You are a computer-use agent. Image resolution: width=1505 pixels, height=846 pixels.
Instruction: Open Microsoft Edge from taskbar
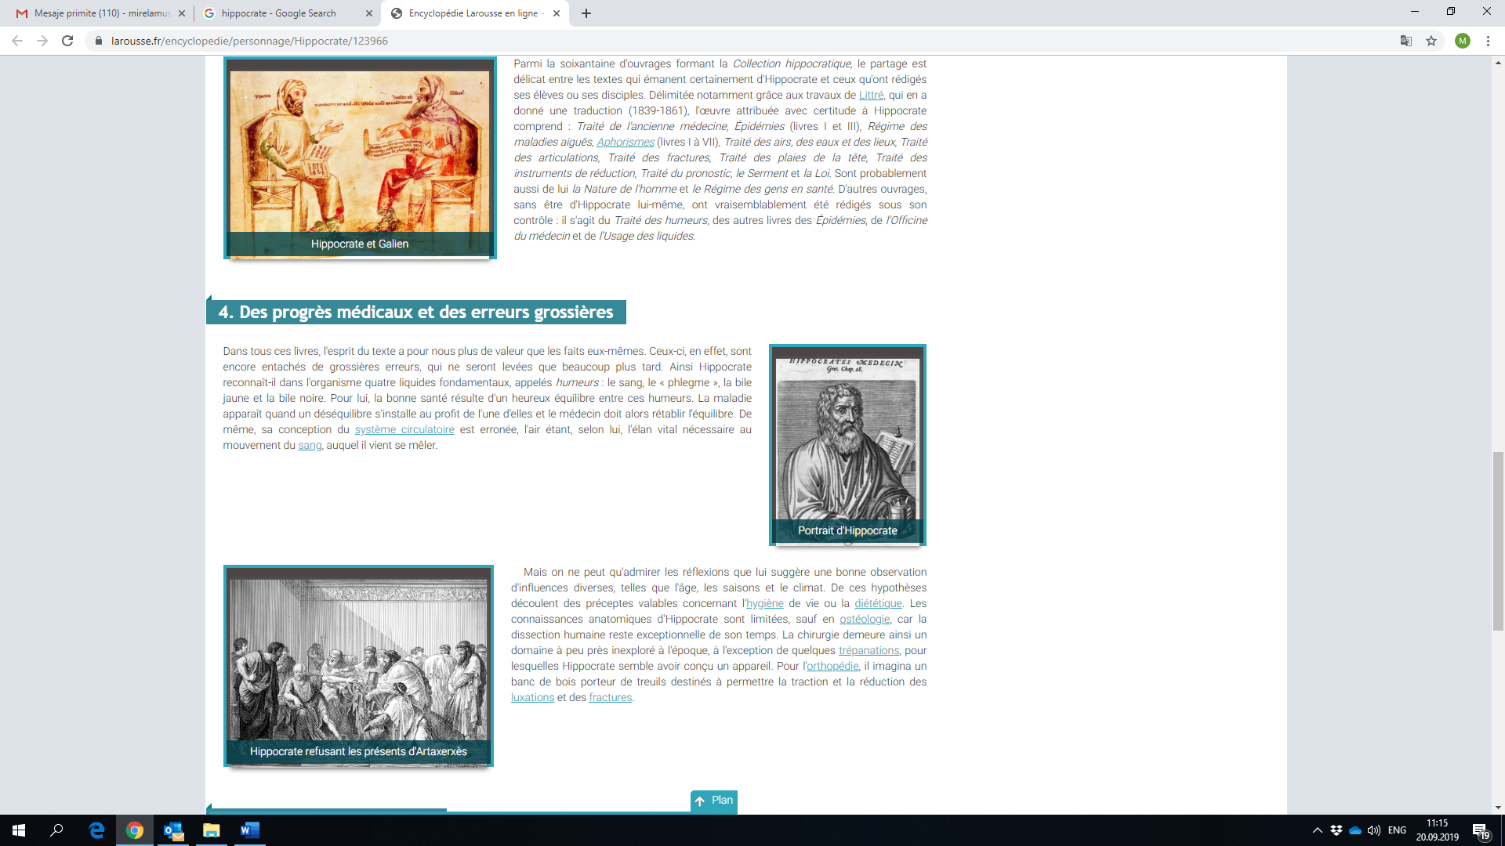pos(96,830)
